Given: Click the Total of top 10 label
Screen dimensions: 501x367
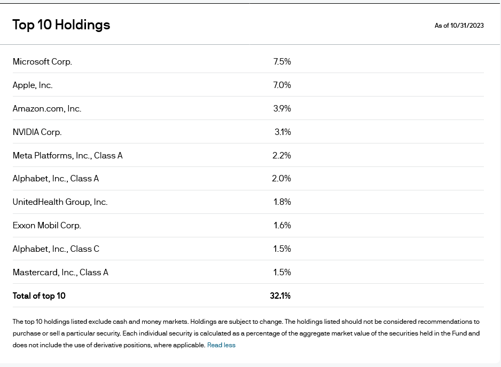Looking at the screenshot, I should [39, 296].
